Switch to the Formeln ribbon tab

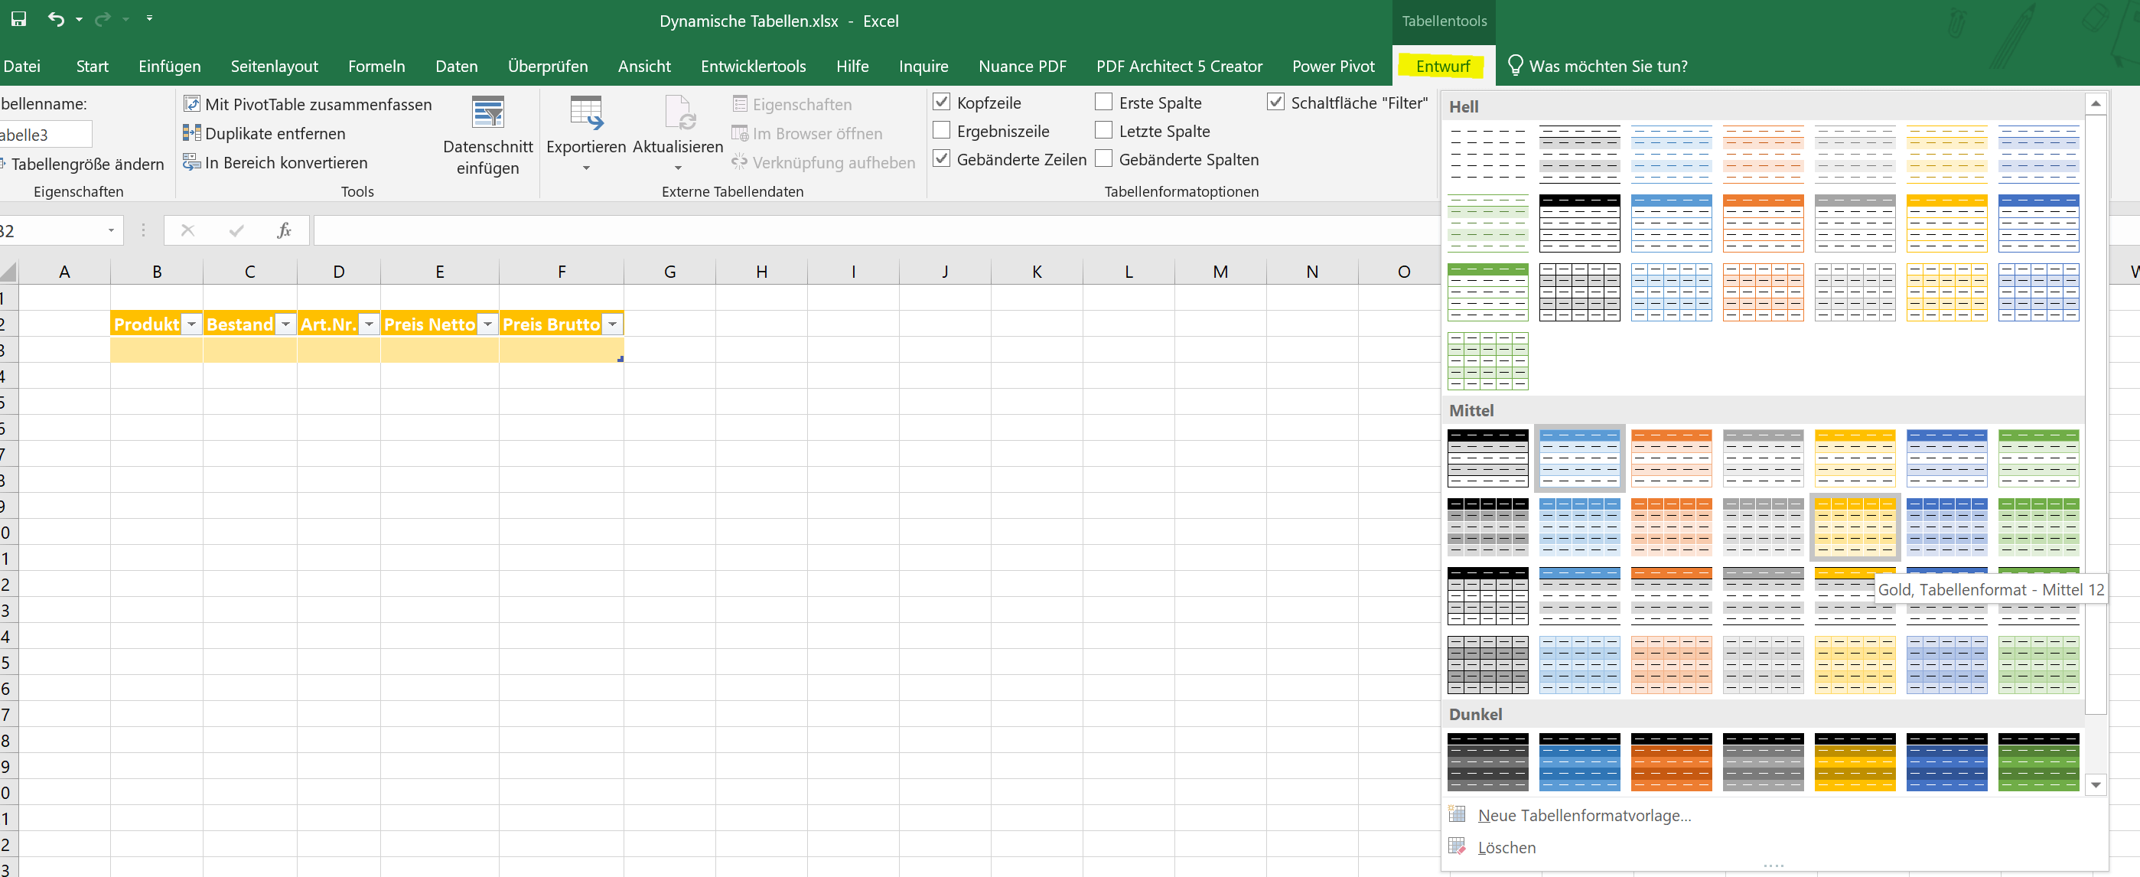tap(376, 67)
